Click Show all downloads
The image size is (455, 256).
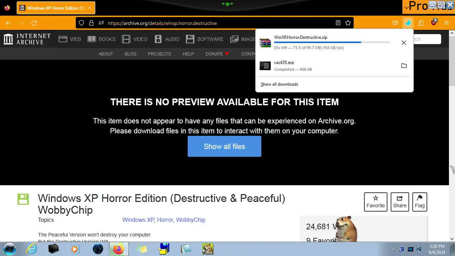279,84
